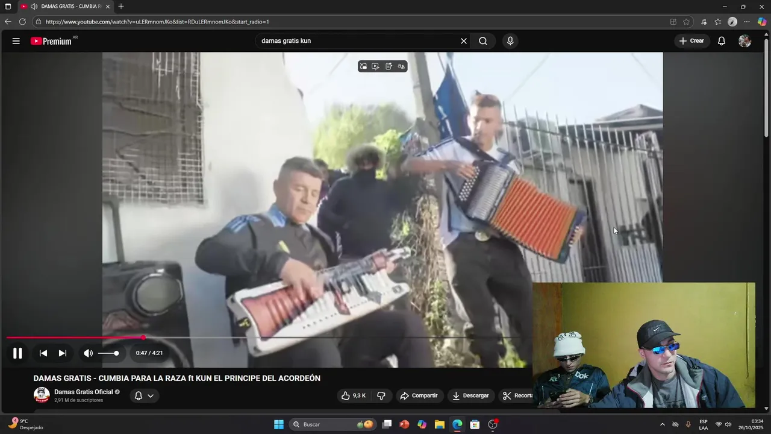Run the search with the magnifier button

pos(483,41)
